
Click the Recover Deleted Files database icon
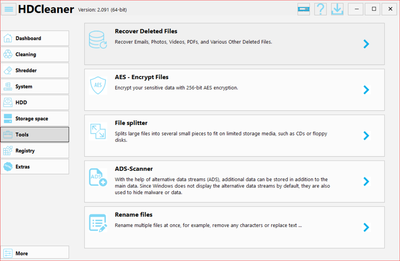pyautogui.click(x=98, y=40)
